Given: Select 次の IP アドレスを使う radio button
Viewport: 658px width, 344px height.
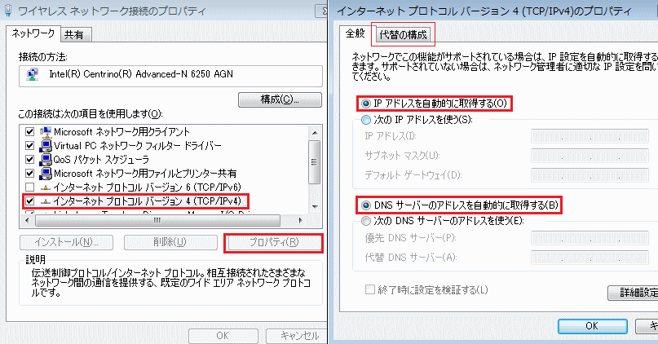Looking at the screenshot, I should pyautogui.click(x=366, y=120).
